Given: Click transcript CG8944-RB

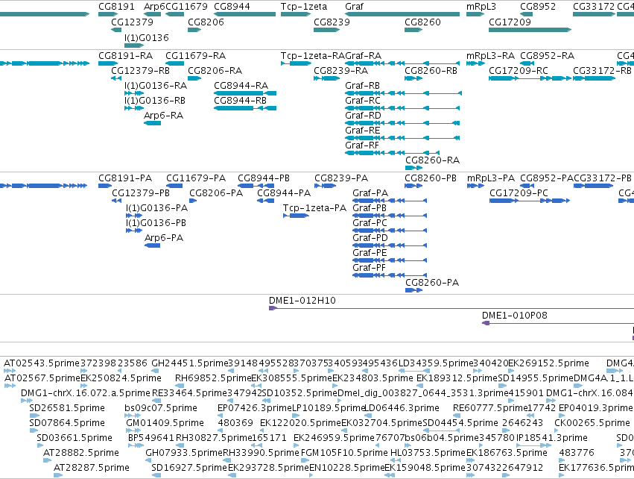Looking at the screenshot, I should pos(245,108).
